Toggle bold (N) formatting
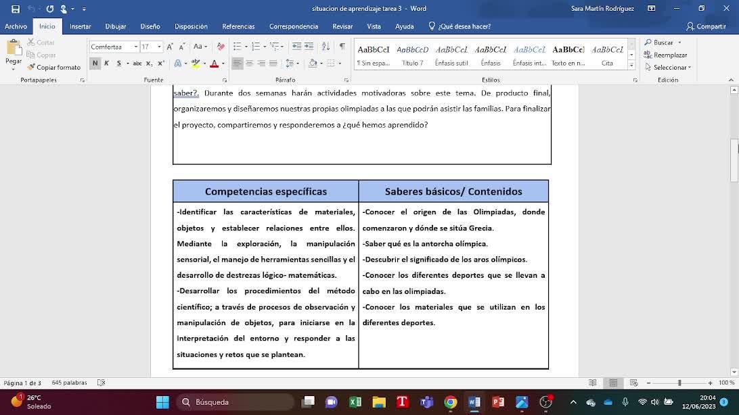739x415 pixels. [x=95, y=64]
